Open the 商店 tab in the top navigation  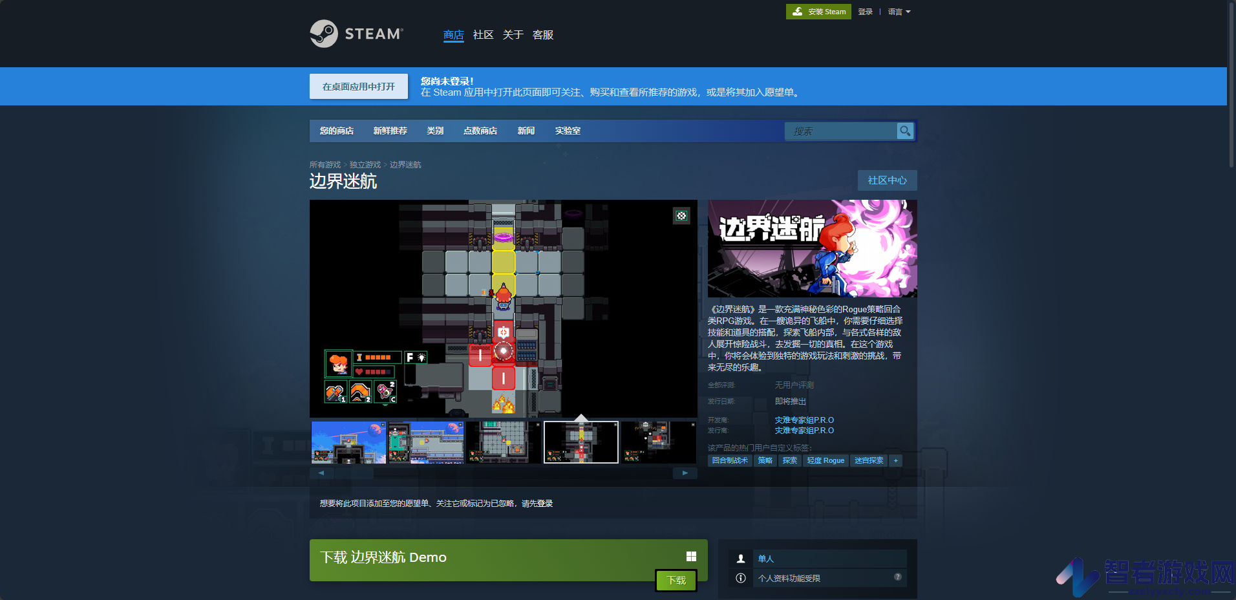[454, 35]
